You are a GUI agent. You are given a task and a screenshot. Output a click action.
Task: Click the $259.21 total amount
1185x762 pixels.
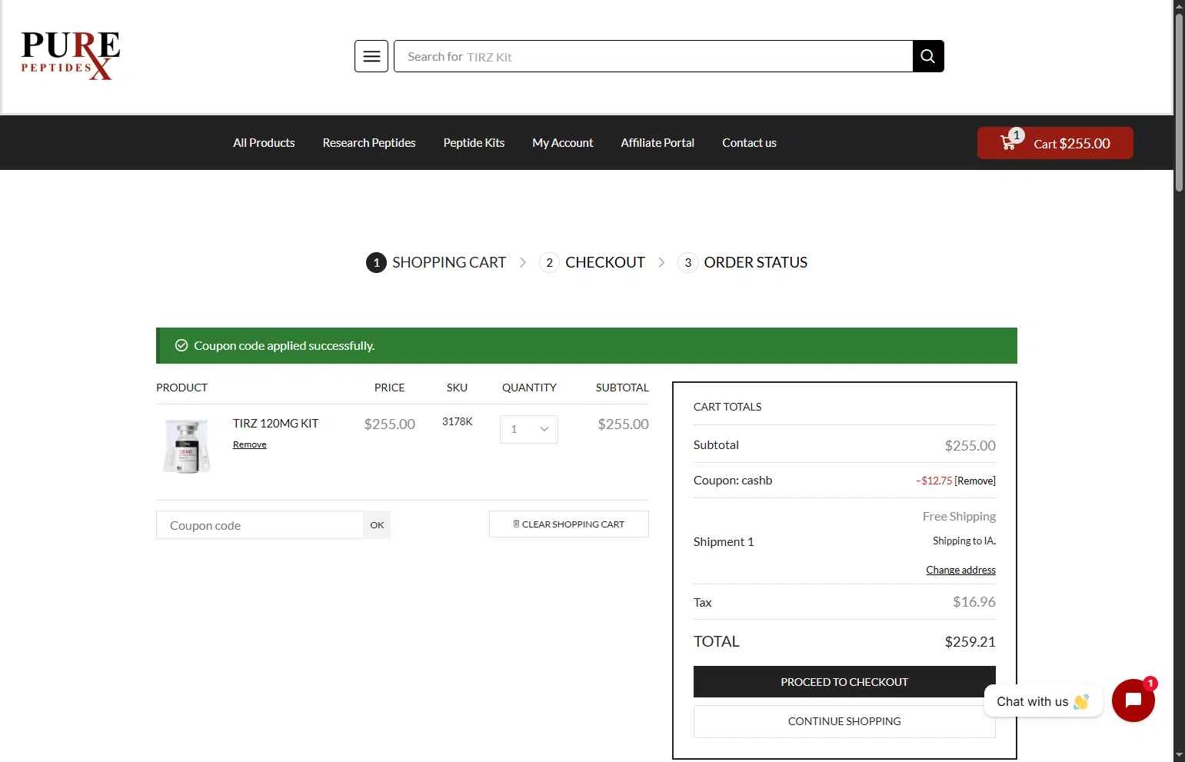click(970, 642)
